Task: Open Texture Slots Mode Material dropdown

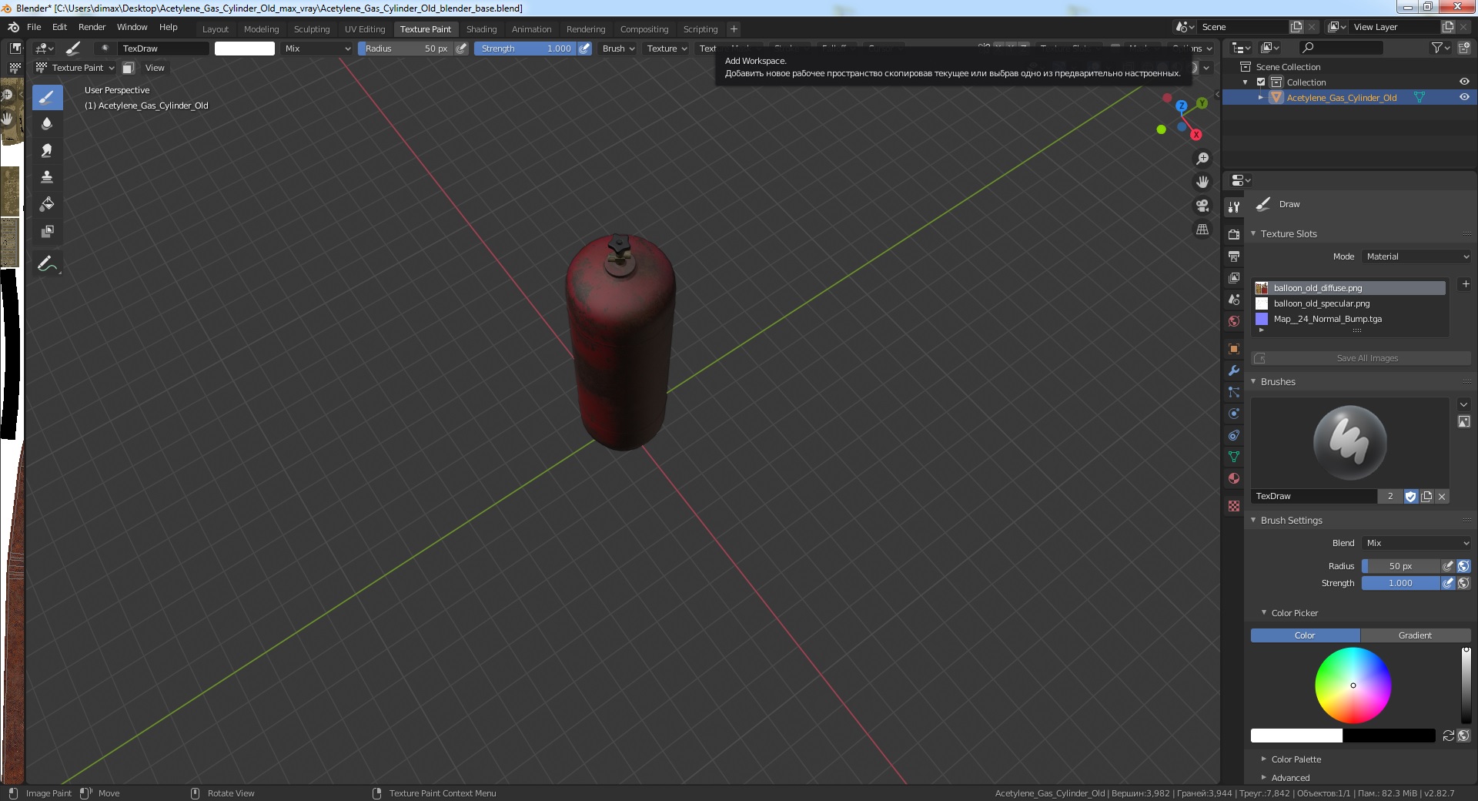Action: coord(1417,256)
